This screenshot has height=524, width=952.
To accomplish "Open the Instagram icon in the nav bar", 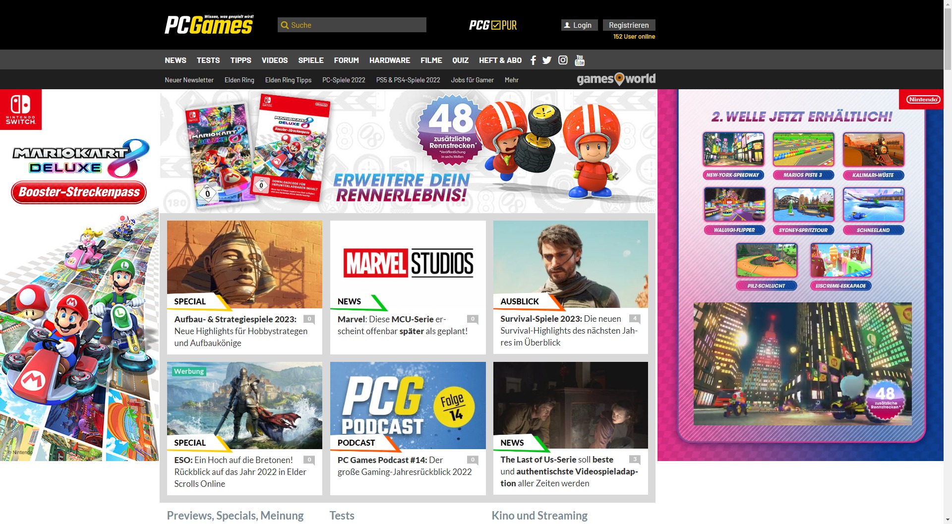I will pyautogui.click(x=563, y=60).
